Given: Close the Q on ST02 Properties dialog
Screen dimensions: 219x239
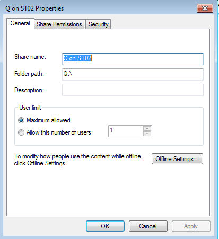Looking at the screenshot, I should click(x=205, y=8).
